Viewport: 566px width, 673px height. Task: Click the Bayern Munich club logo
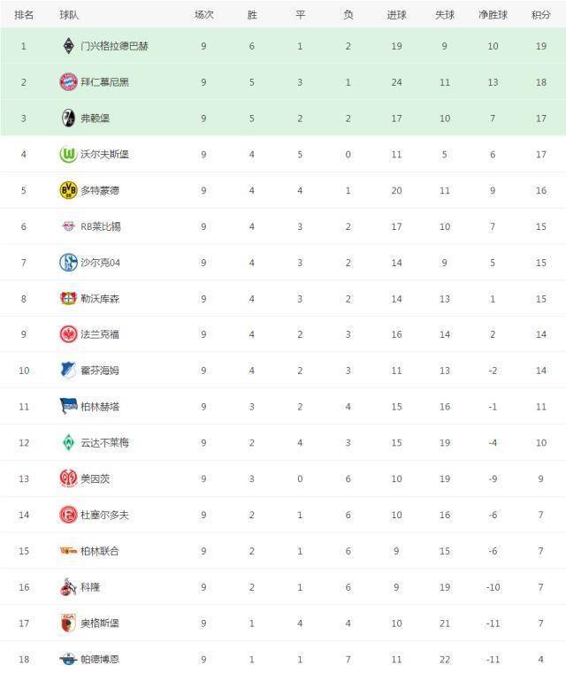[68, 81]
